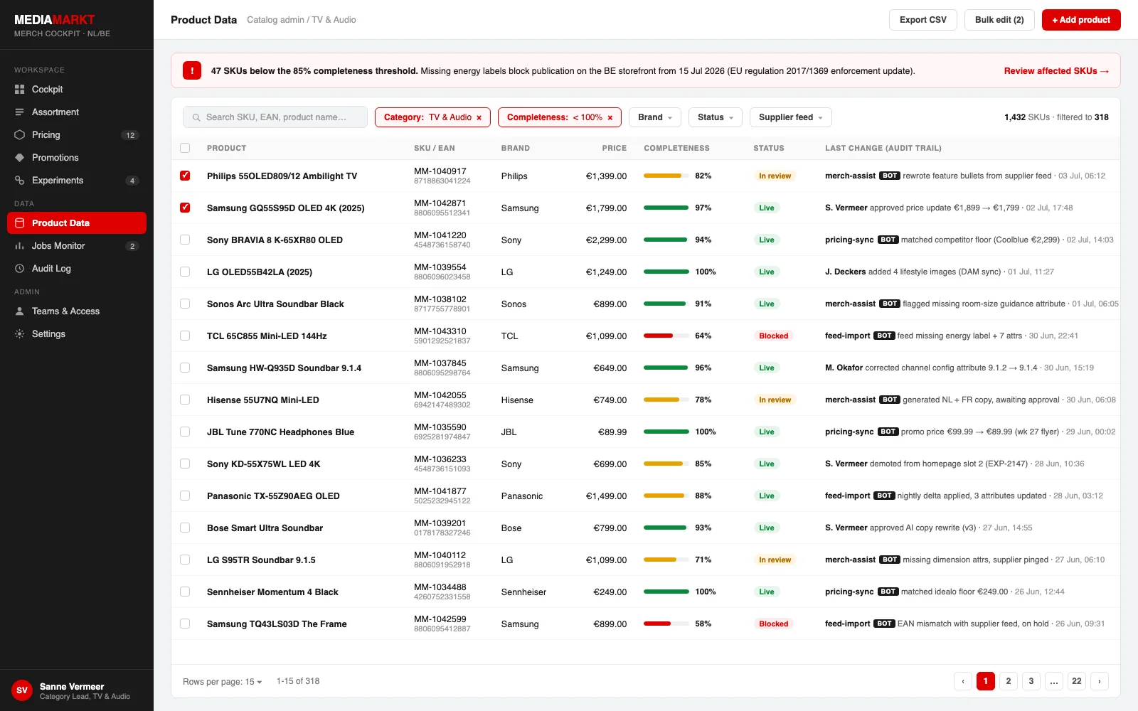This screenshot has width=1138, height=711.
Task: Select the LG OLED55B42LA row checkbox
Action: (185, 272)
